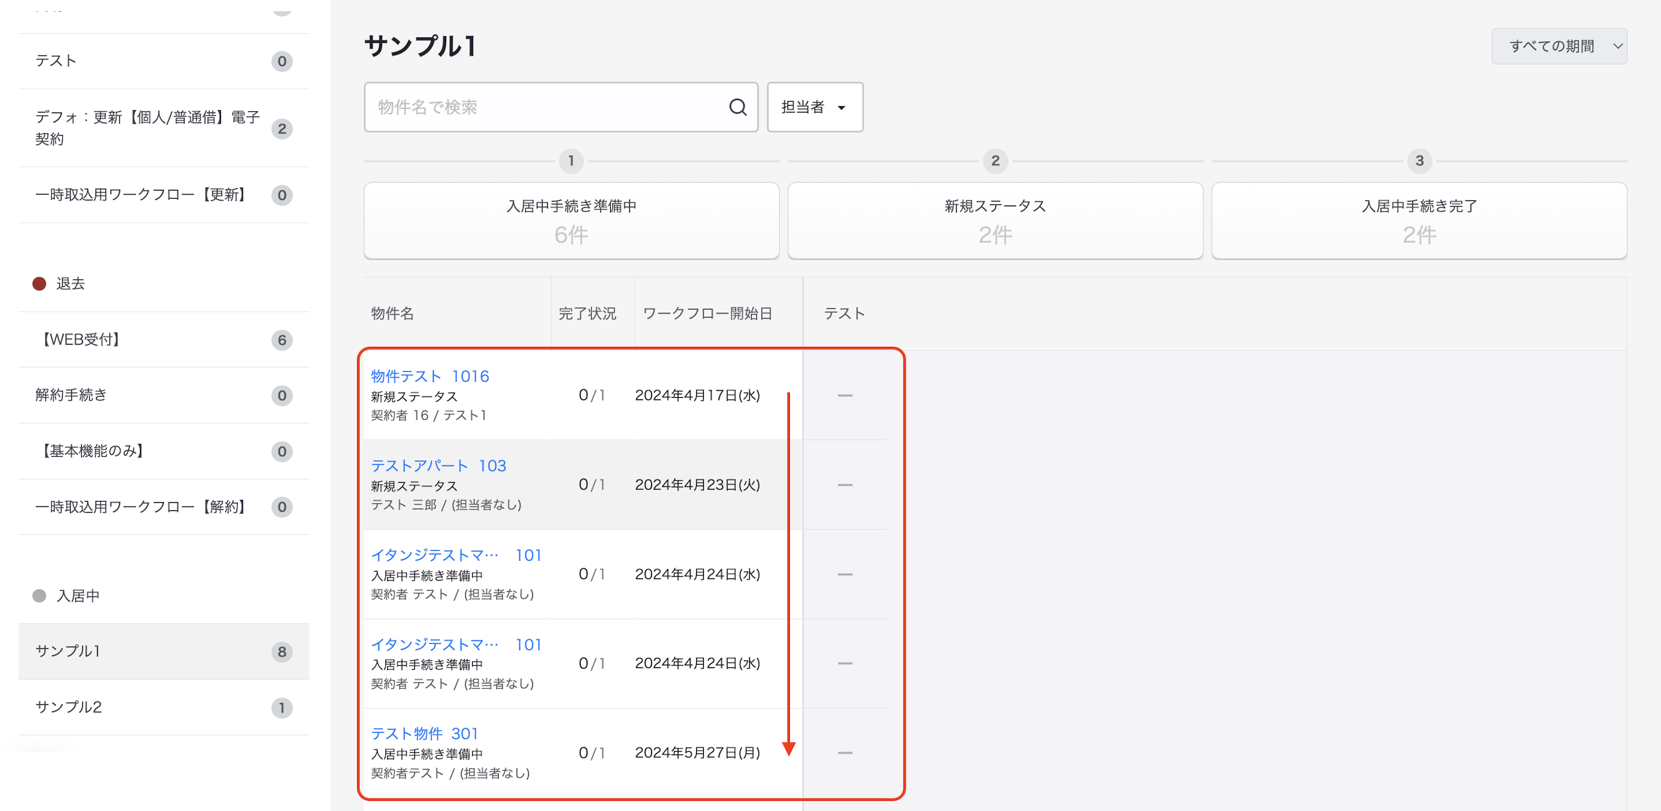Click the count badge 8 beside サンプル1
Viewport: 1661px width, 811px height.
282,652
